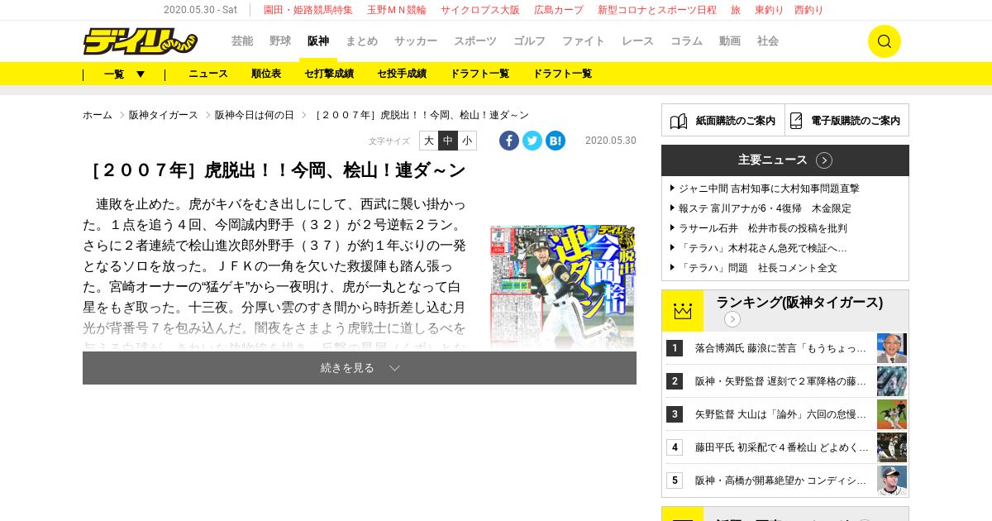Open ranking 1 落合博満氏 article
The height and width of the screenshot is (521, 992).
click(x=780, y=348)
